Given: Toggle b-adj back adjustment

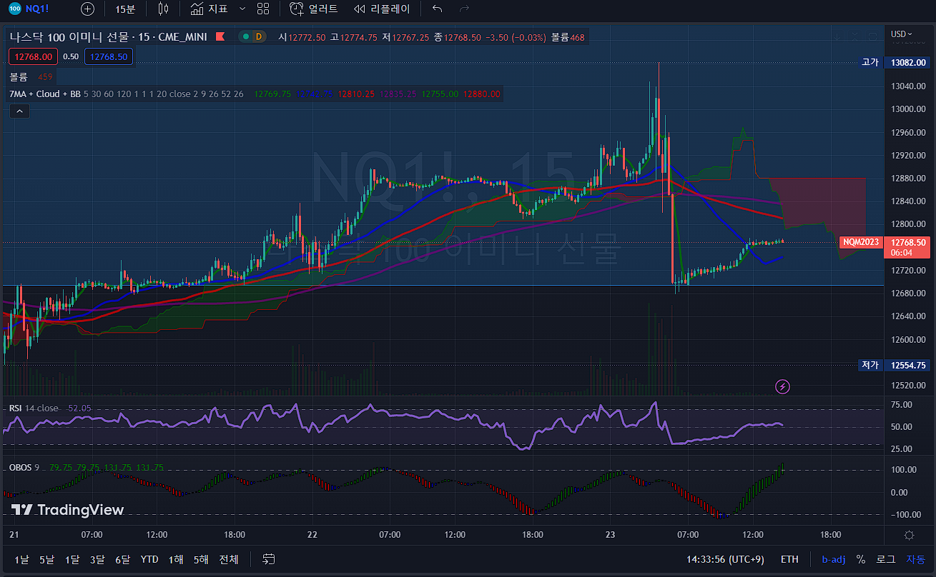Looking at the screenshot, I should click(x=832, y=559).
